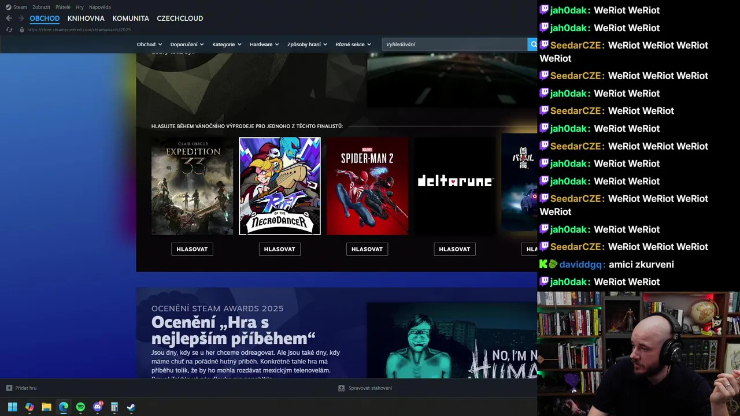Screen dimensions: 740x416
Task: Reload the store page
Action: pos(9,29)
